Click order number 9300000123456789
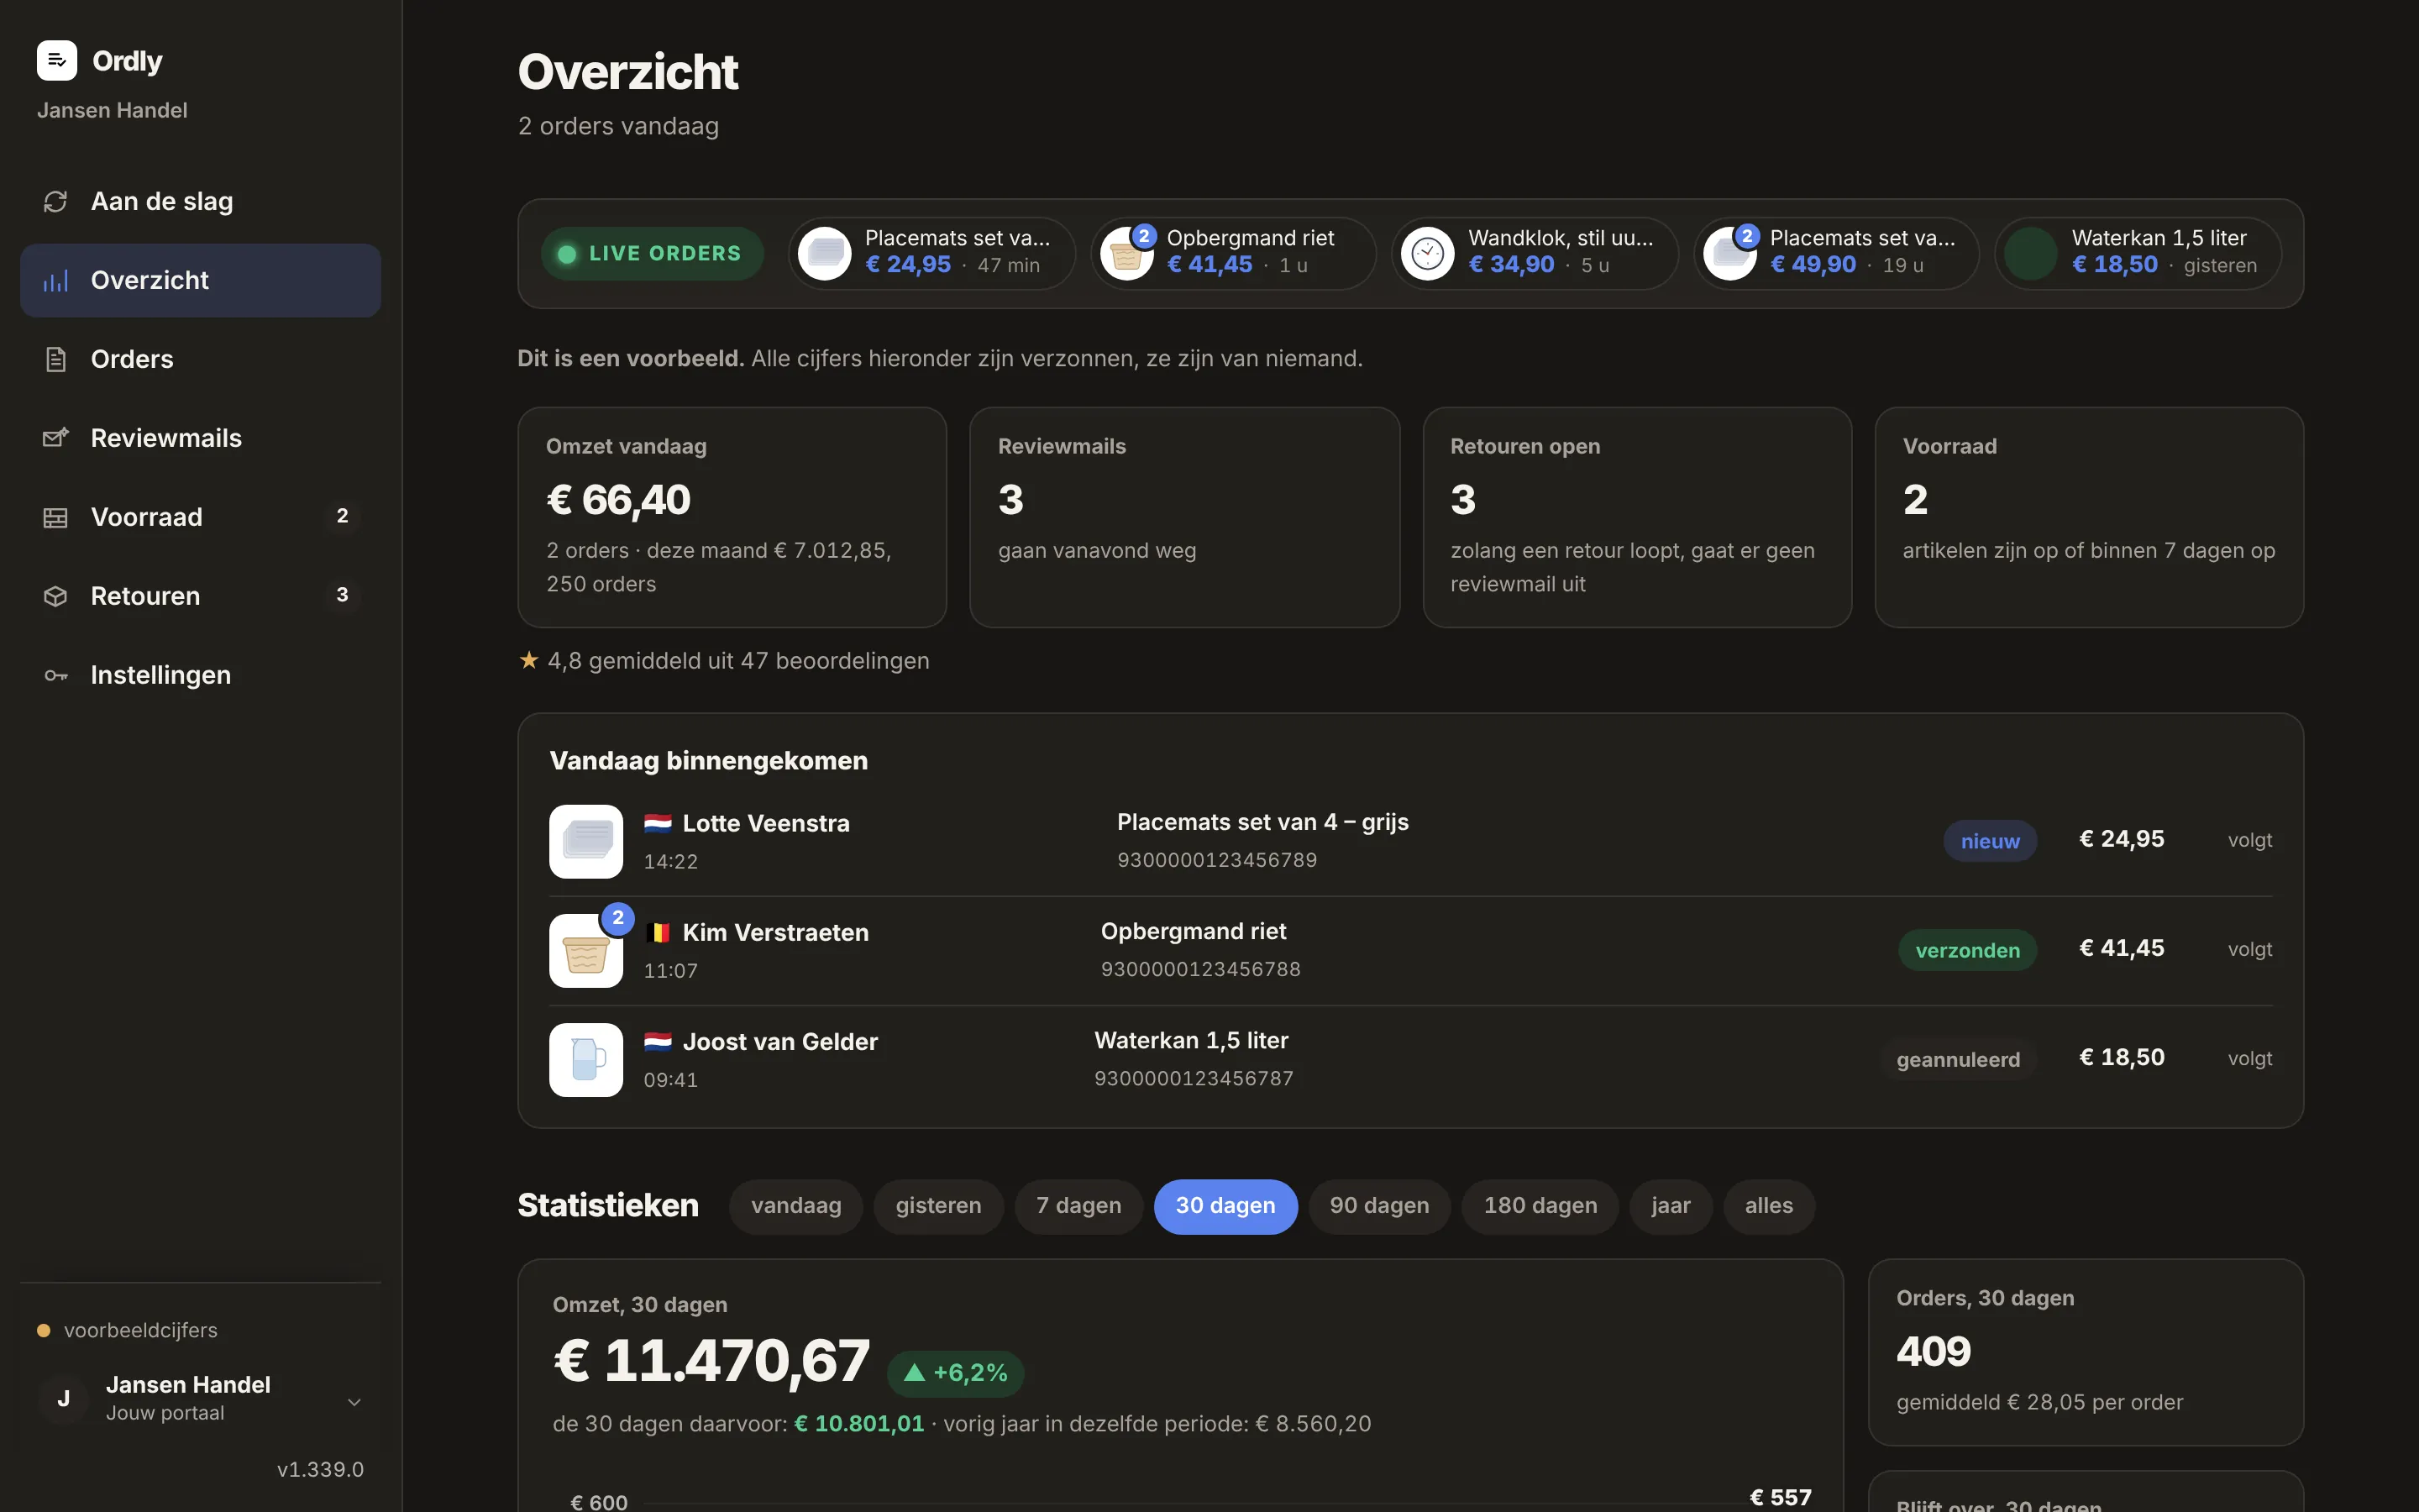Viewport: 2419px width, 1512px height. coord(1218,860)
